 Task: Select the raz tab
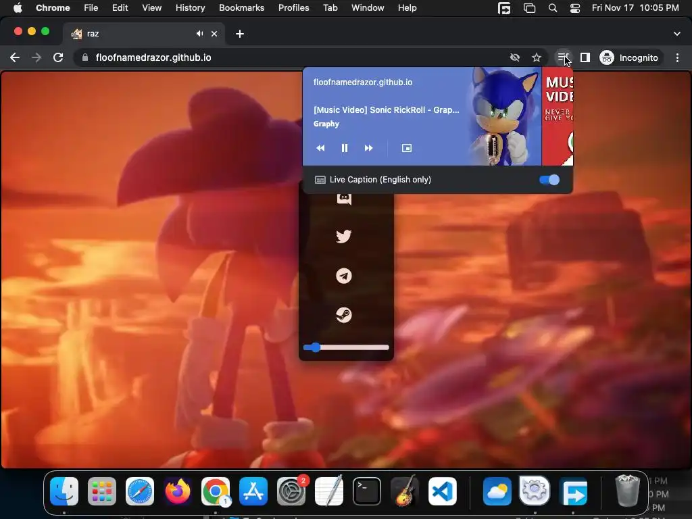[x=143, y=34]
